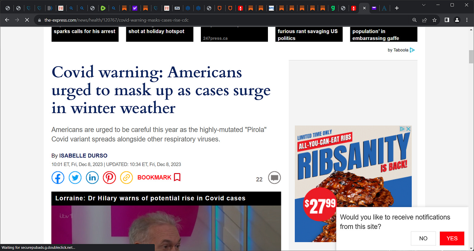Open the Chrome profile menu
The width and height of the screenshot is (474, 251).
click(x=457, y=20)
